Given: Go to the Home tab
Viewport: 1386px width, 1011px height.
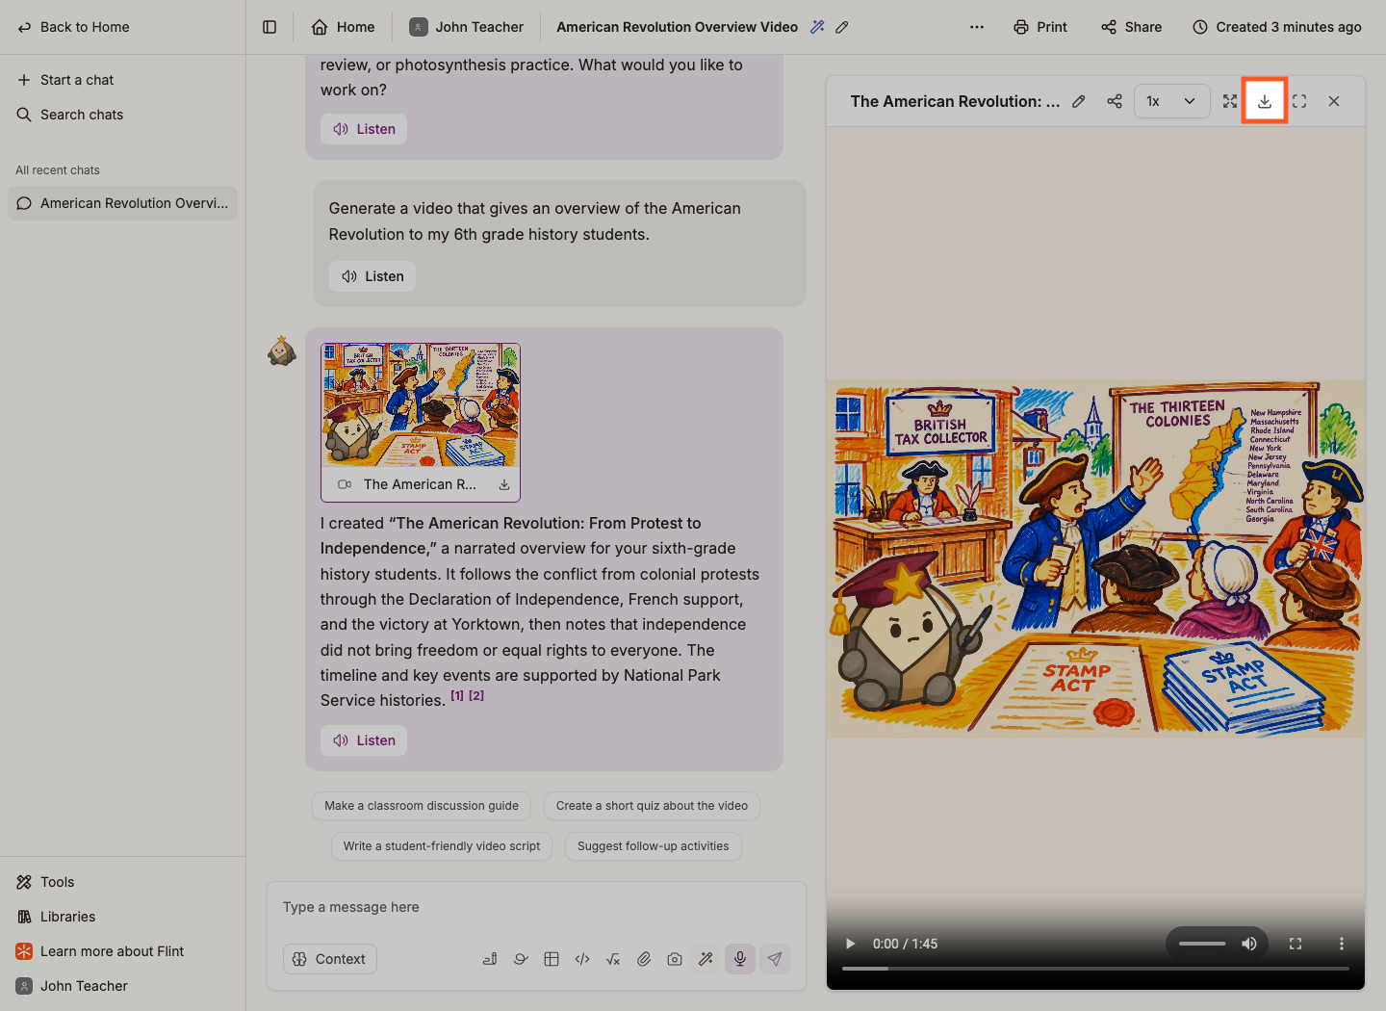Looking at the screenshot, I should point(343,27).
